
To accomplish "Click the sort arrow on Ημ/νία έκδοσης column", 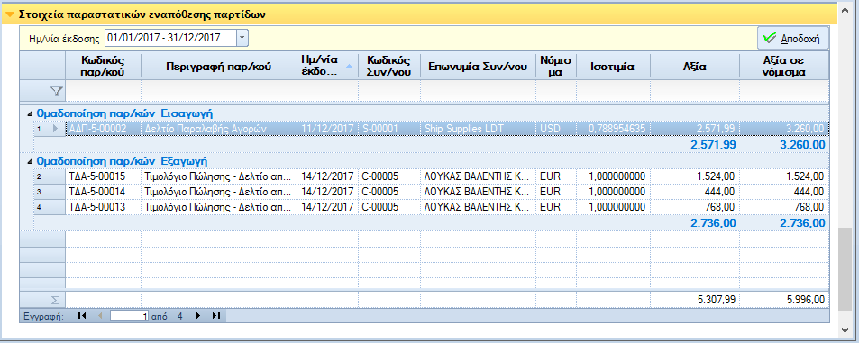I will (349, 66).
